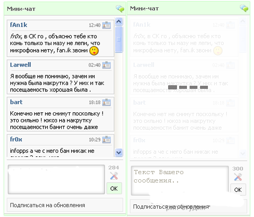
Task: Click the chat bubbles icon in right Мини-чат header
Action: click(x=244, y=8)
